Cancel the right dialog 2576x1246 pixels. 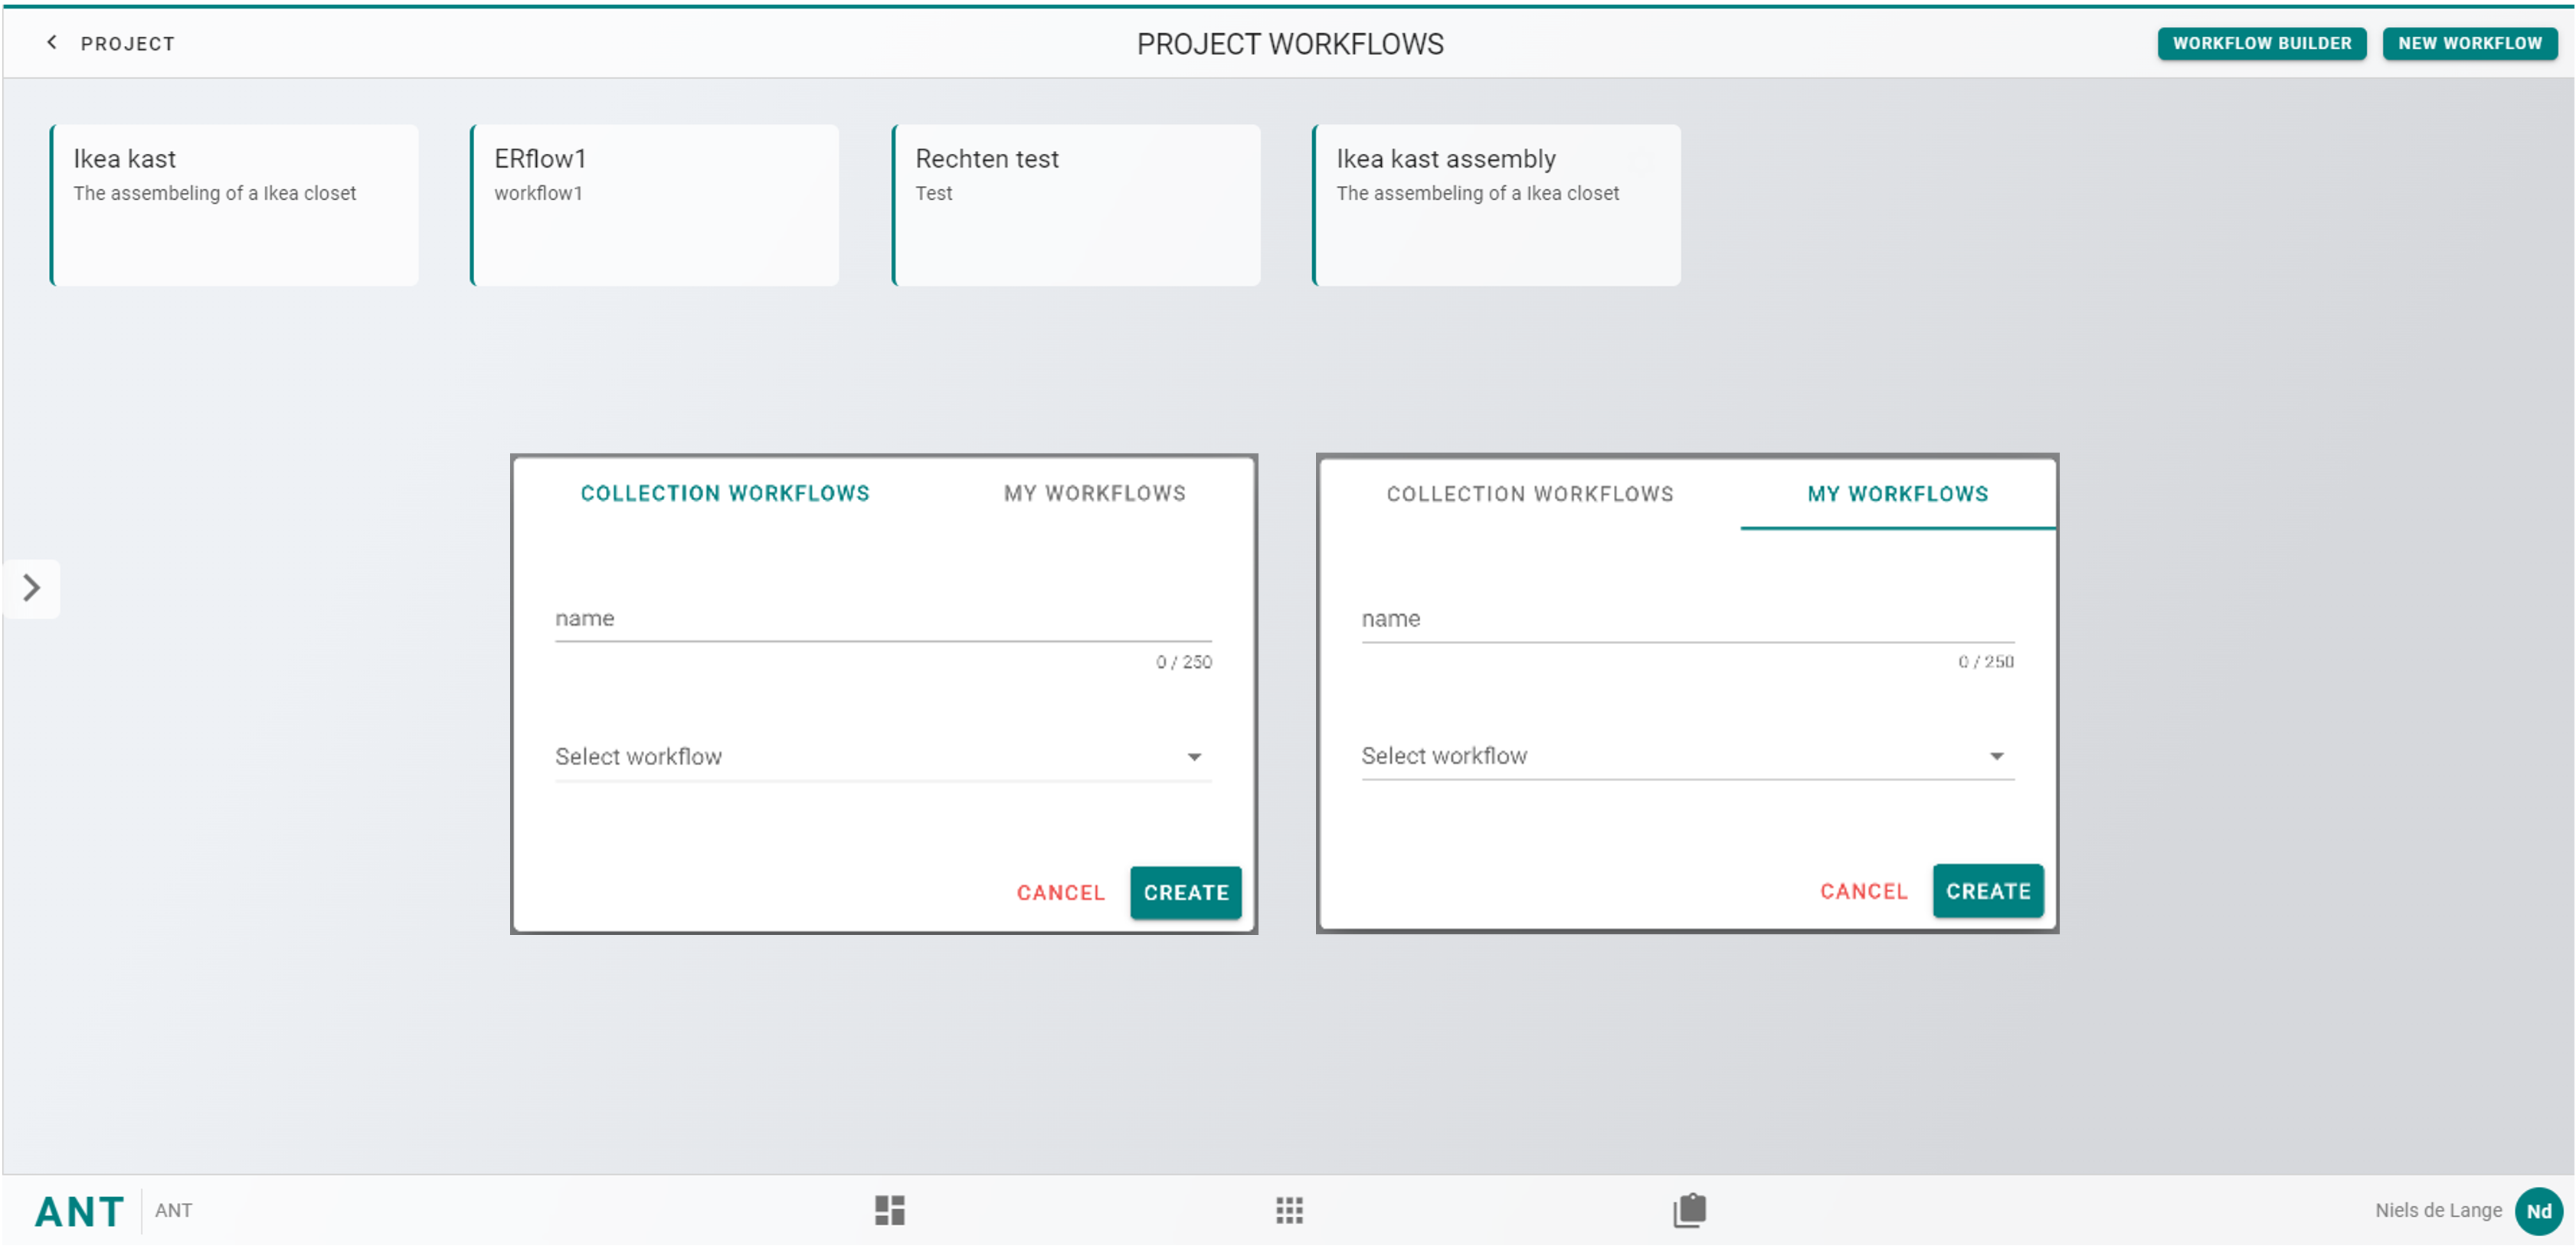coord(1863,891)
